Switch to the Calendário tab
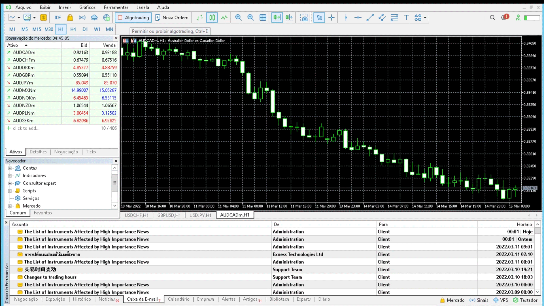The height and width of the screenshot is (306, 544). tap(178, 299)
